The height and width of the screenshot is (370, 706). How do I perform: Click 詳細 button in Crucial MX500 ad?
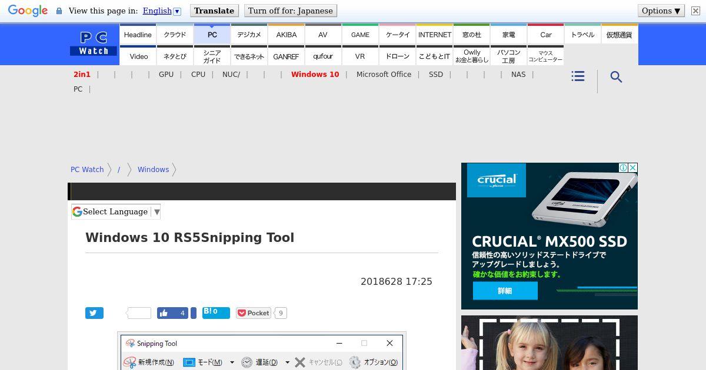pos(505,291)
